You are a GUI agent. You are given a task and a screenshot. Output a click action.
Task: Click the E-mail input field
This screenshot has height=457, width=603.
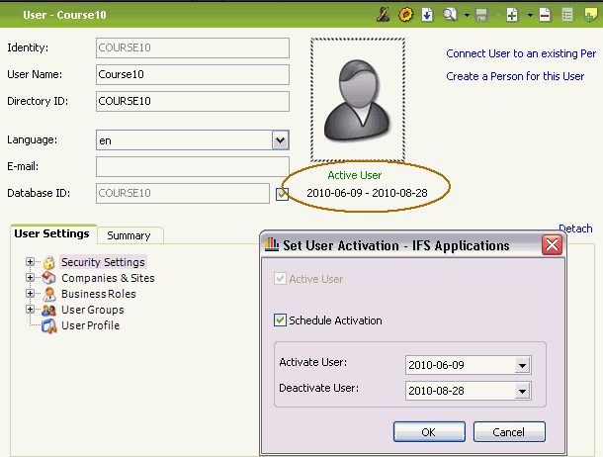[x=192, y=167]
